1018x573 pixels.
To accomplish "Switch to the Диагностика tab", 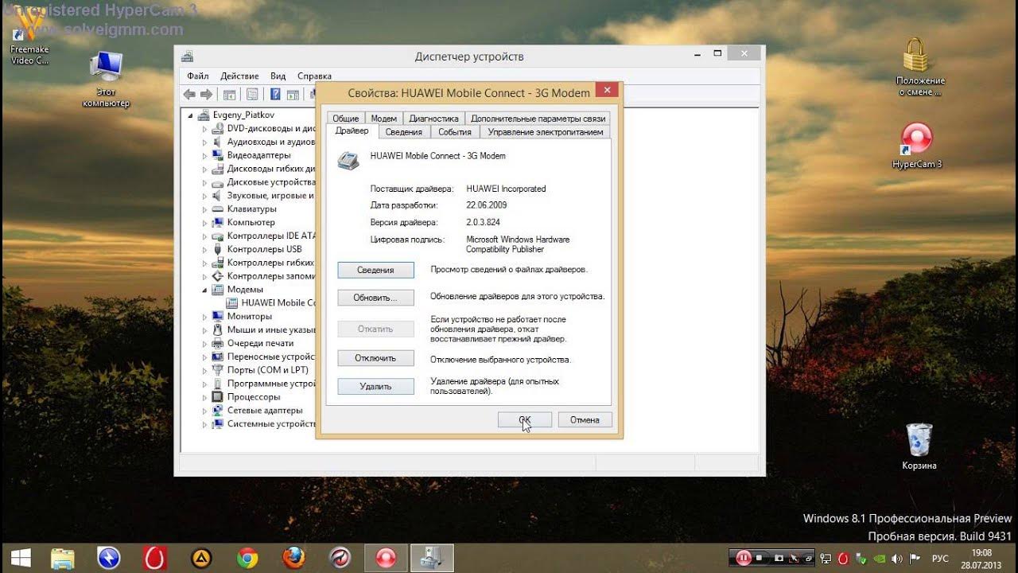I will point(433,119).
